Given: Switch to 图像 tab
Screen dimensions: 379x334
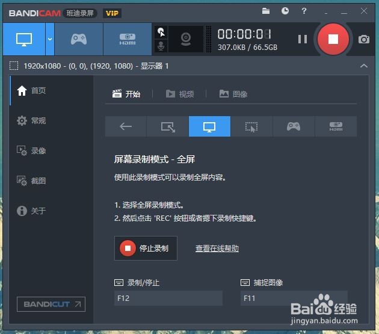Looking at the screenshot, I should tap(233, 94).
